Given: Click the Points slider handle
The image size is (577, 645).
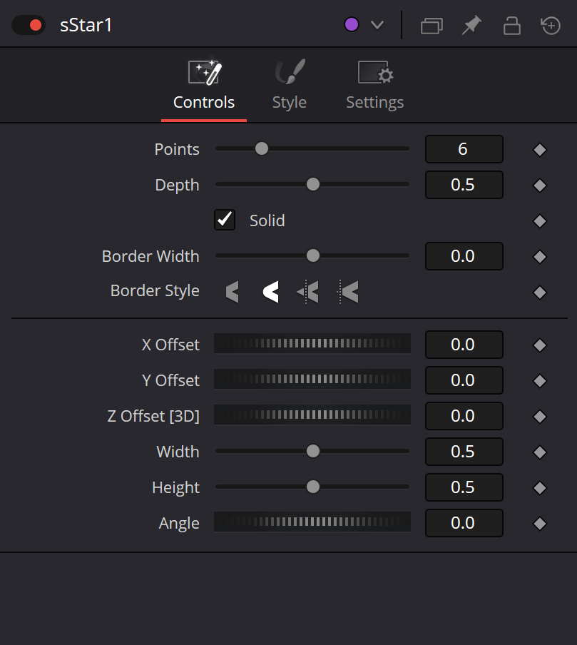Looking at the screenshot, I should click(262, 148).
